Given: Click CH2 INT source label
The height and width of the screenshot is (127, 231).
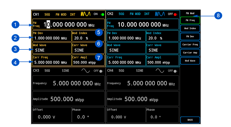Looking at the screenshot, I should [147, 14].
